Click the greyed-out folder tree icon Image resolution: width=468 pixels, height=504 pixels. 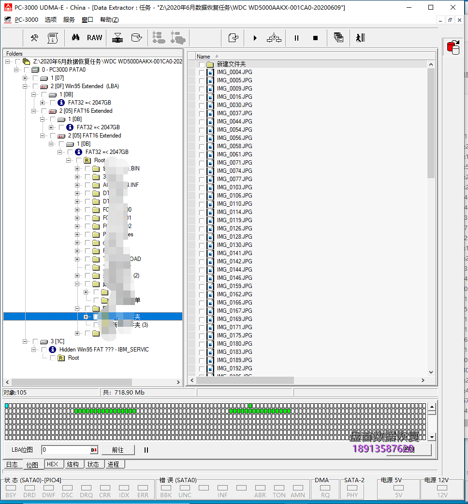pos(159,38)
